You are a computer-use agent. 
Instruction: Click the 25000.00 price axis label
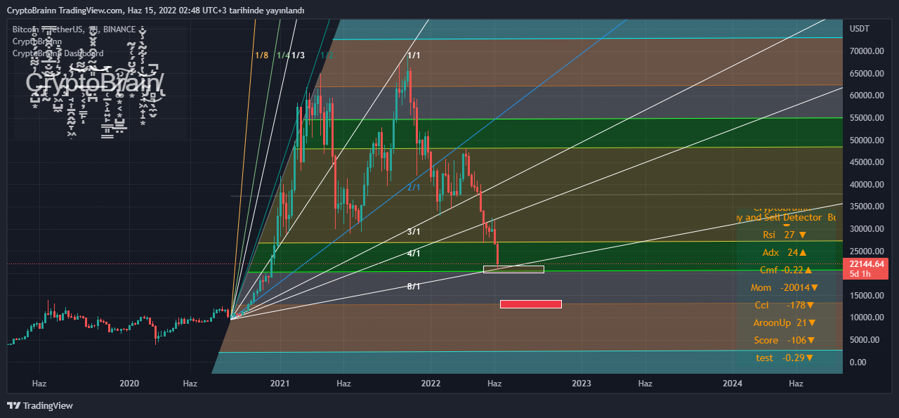867,251
